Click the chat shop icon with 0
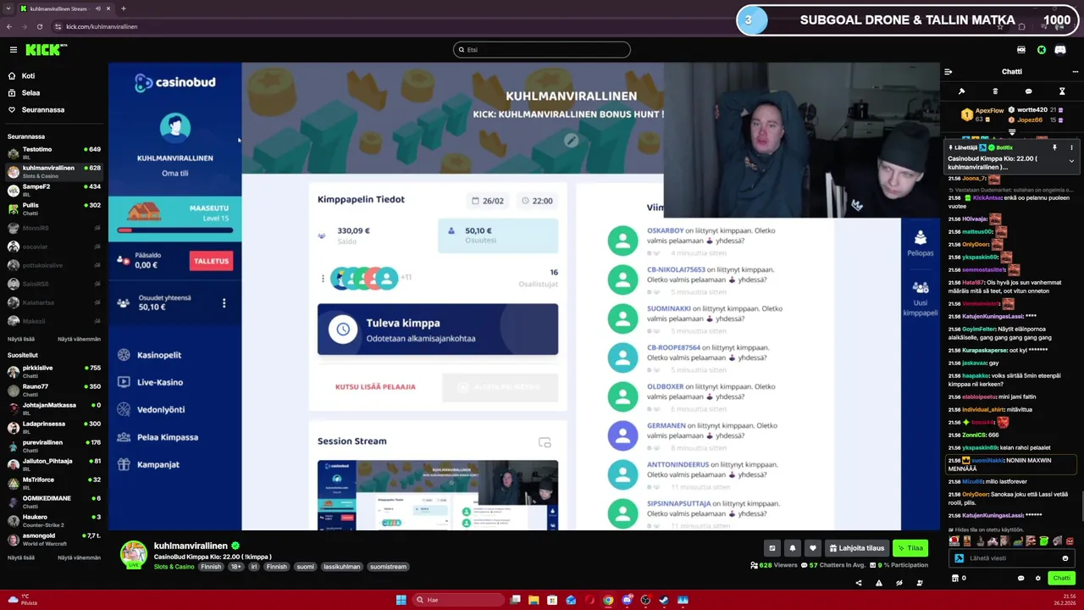The width and height of the screenshot is (1084, 610). [x=959, y=579]
